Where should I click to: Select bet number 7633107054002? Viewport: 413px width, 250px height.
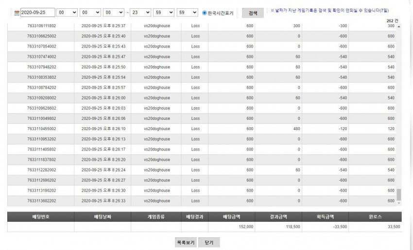(42, 46)
